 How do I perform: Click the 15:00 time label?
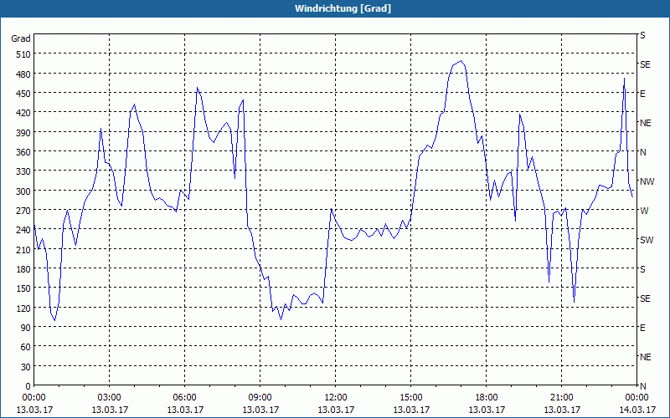click(x=410, y=397)
